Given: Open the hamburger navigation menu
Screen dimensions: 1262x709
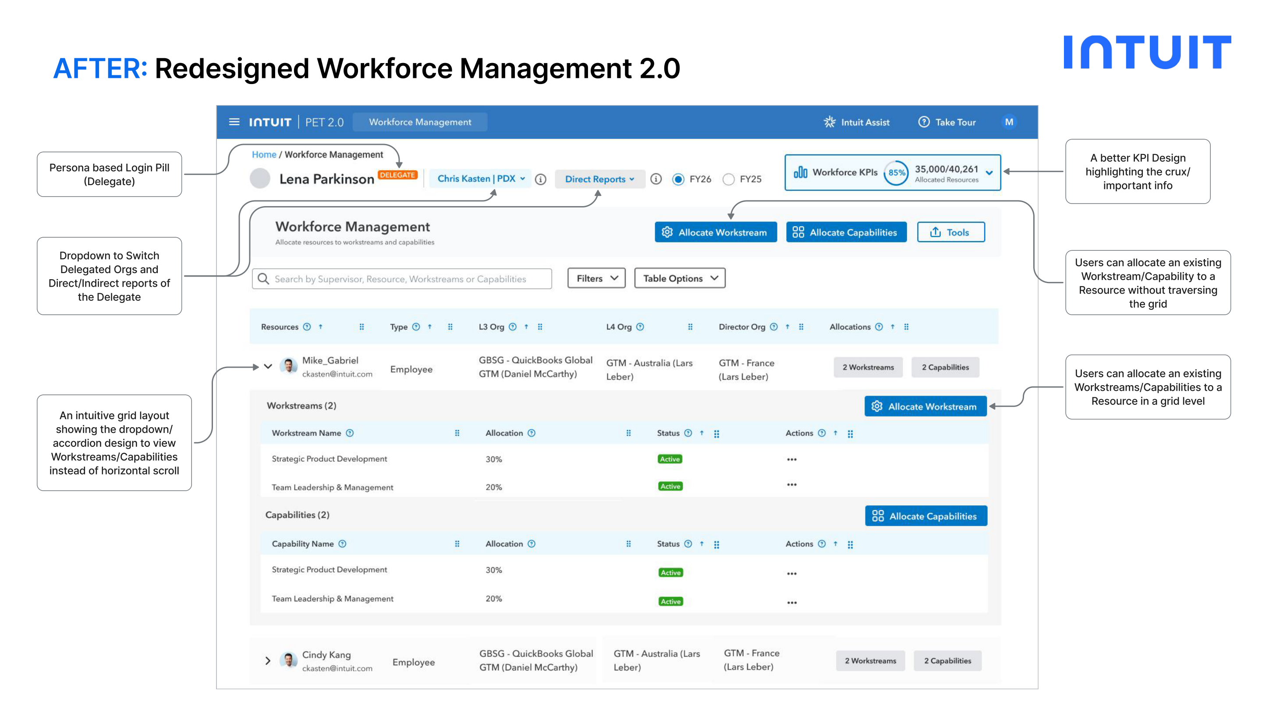Looking at the screenshot, I should (x=234, y=122).
